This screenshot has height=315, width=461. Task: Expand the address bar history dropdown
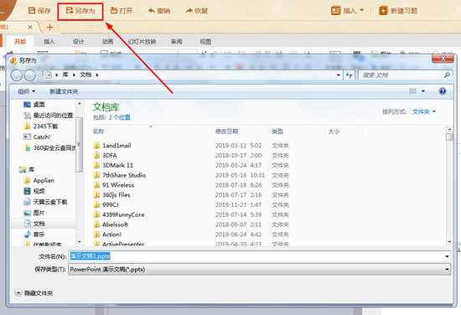[x=339, y=75]
